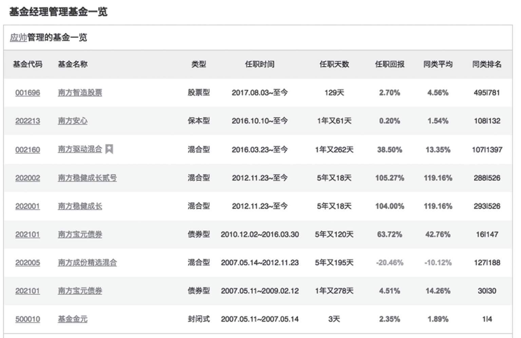Select the 38.50% return value
This screenshot has width=521, height=338.
pyautogui.click(x=390, y=150)
